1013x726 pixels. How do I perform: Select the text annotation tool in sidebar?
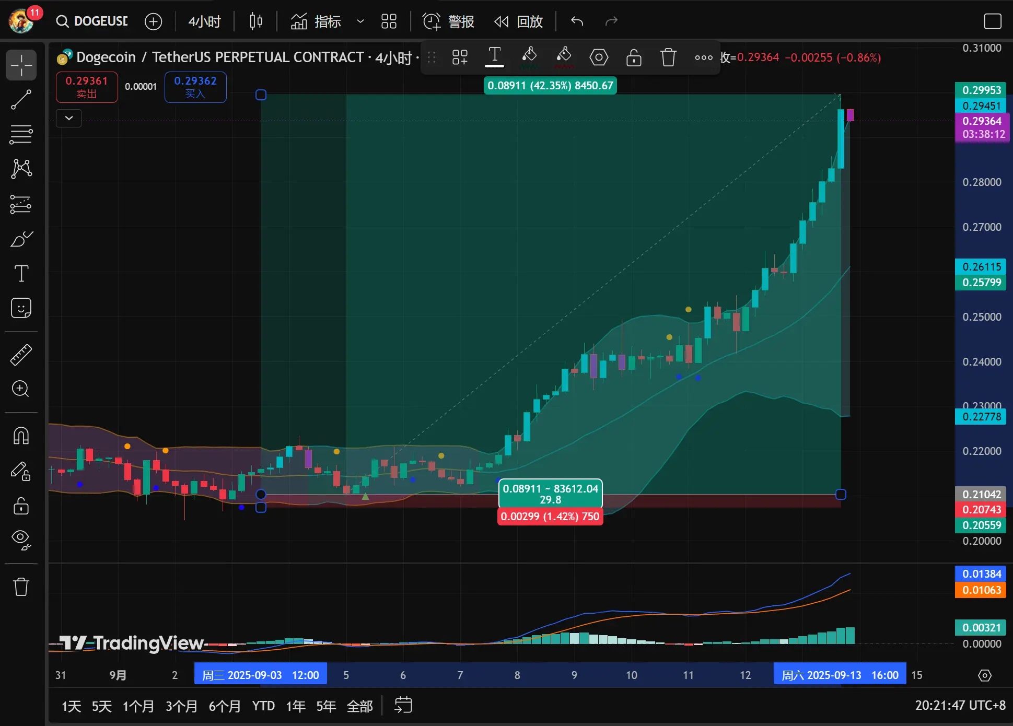[21, 273]
